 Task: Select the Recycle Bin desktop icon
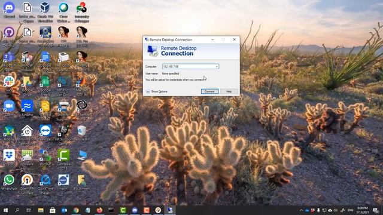tap(81, 133)
